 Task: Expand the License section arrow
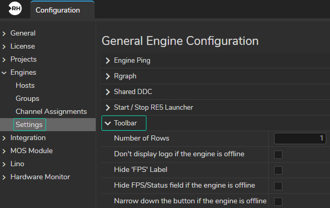[x=4, y=47]
